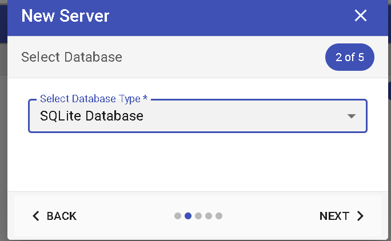Select the fourth step dot
The width and height of the screenshot is (391, 241).
pyautogui.click(x=209, y=216)
